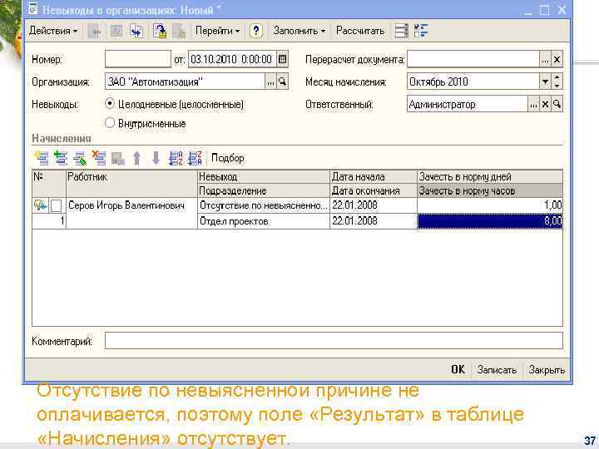Select the cell Отсутствие по невыясненно...
This screenshot has width=599, height=449.
coord(263,205)
